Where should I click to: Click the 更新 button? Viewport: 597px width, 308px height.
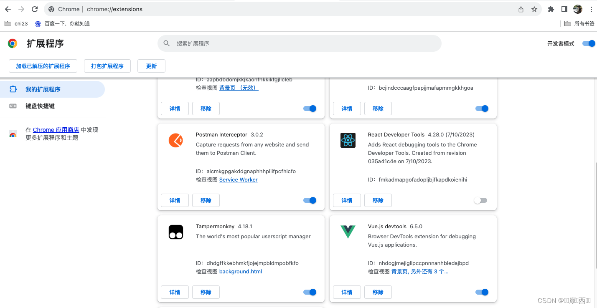[x=151, y=66]
